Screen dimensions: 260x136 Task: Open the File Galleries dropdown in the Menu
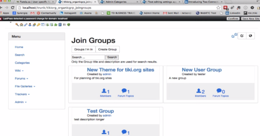coord(25,86)
